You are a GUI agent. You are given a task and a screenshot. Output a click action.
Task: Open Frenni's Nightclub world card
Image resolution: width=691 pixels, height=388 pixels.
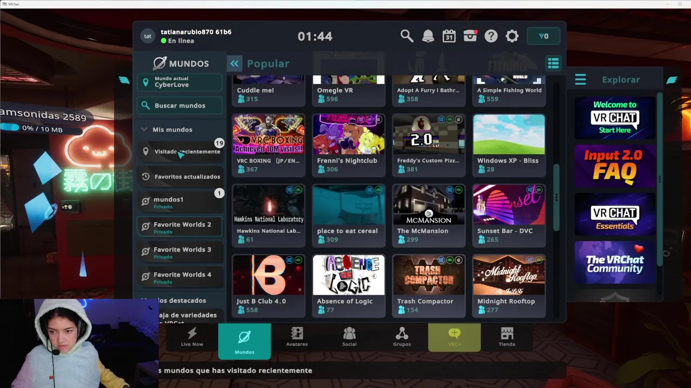(349, 145)
